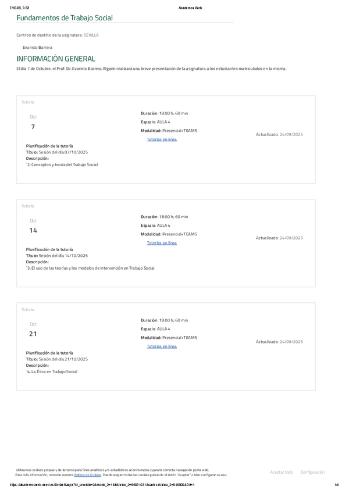The width and height of the screenshot is (349, 493).
Task: Select the professor name Evaristo Barrera
Action: 37,47
